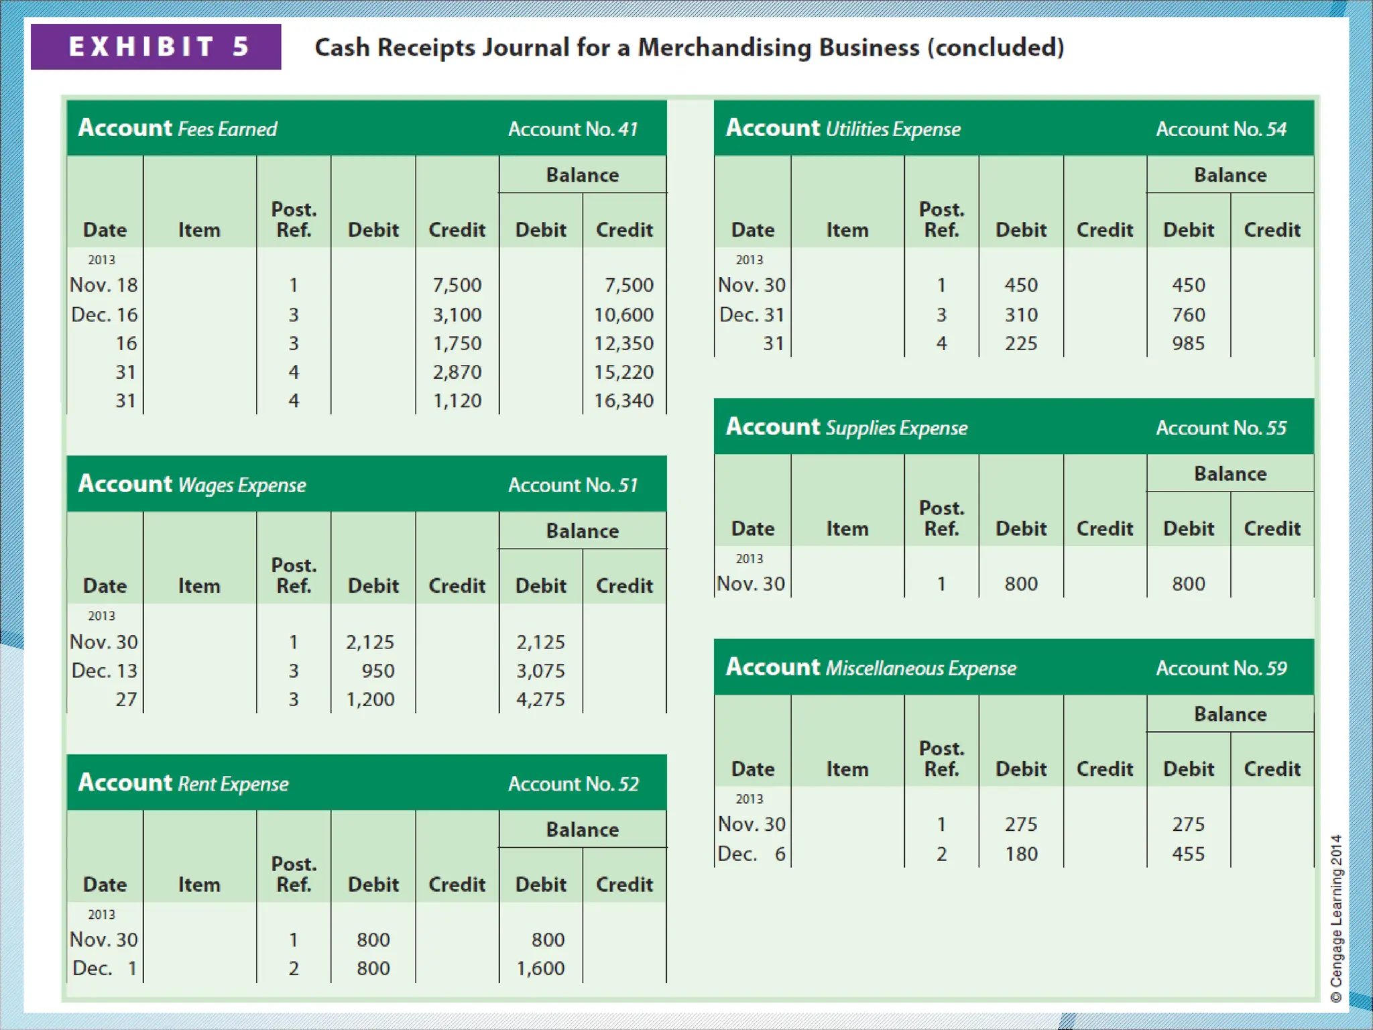Image resolution: width=1373 pixels, height=1030 pixels.
Task: Click the Post. Ref. heading in Wages Expense
Action: (294, 575)
